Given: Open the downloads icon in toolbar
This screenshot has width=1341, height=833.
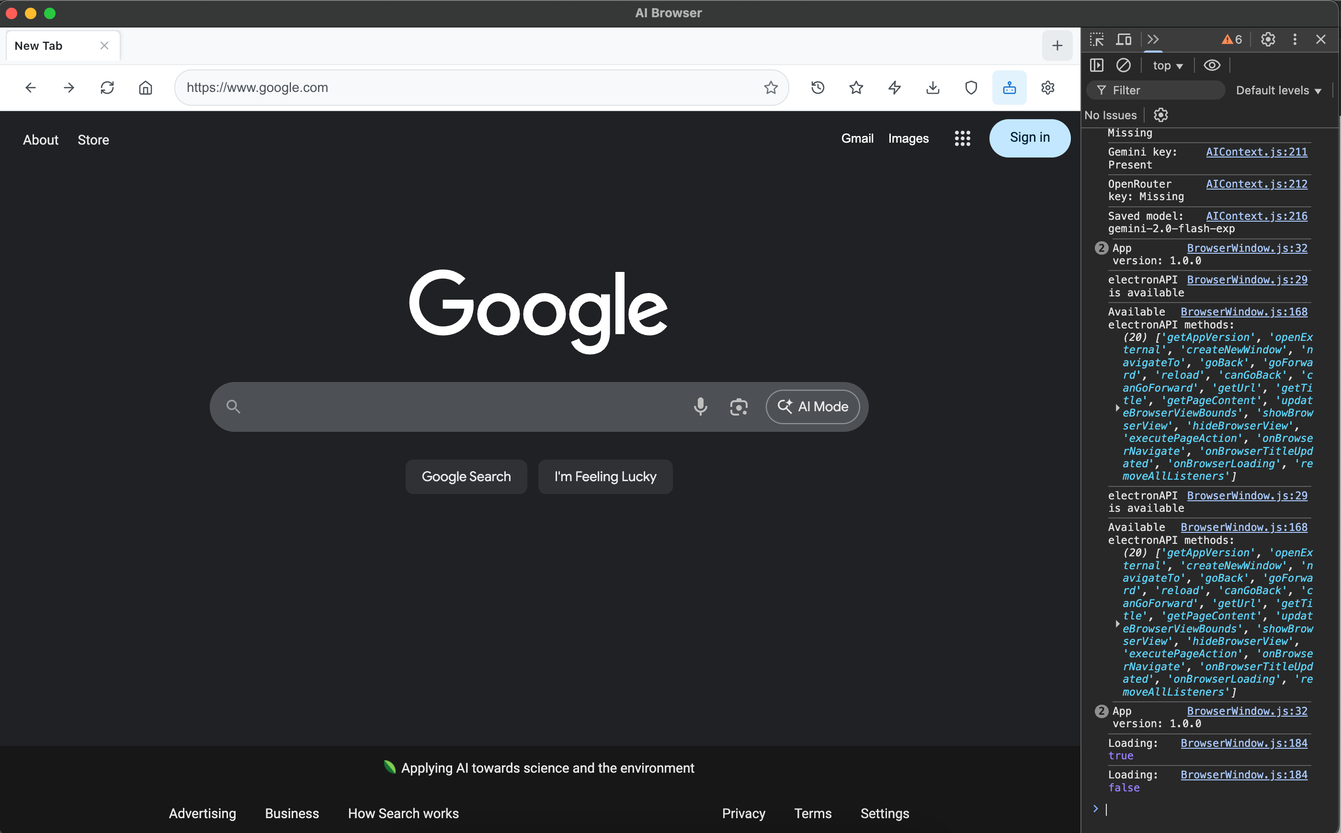Looking at the screenshot, I should (932, 88).
